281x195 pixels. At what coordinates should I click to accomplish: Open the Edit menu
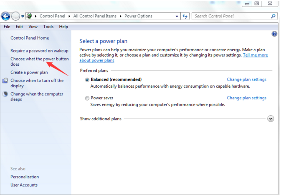pyautogui.click(x=19, y=27)
